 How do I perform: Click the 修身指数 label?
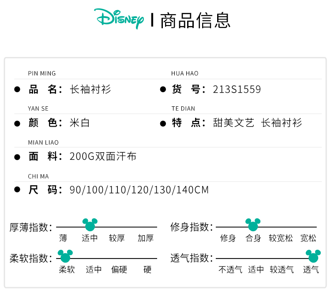click(x=192, y=227)
